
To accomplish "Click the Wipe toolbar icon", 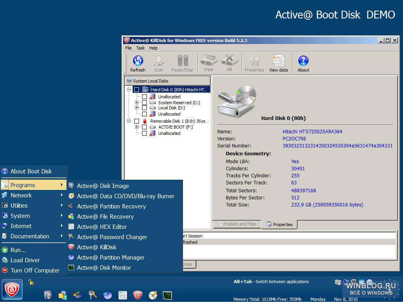I will pyautogui.click(x=209, y=63).
